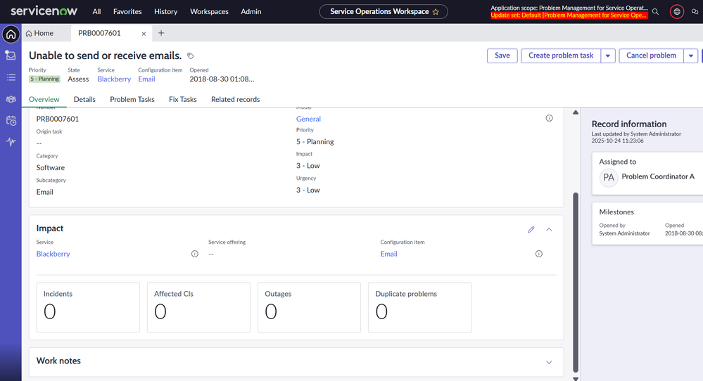This screenshot has width=703, height=381.
Task: Switch to the Details tab
Action: coord(84,99)
